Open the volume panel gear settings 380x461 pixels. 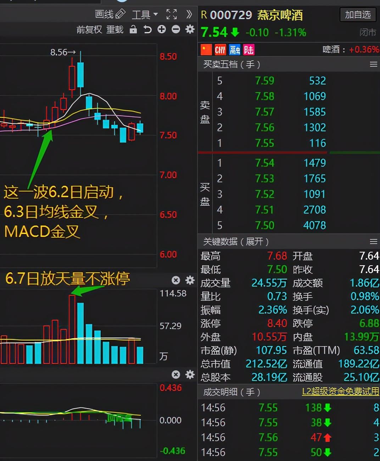pyautogui.click(x=190, y=280)
